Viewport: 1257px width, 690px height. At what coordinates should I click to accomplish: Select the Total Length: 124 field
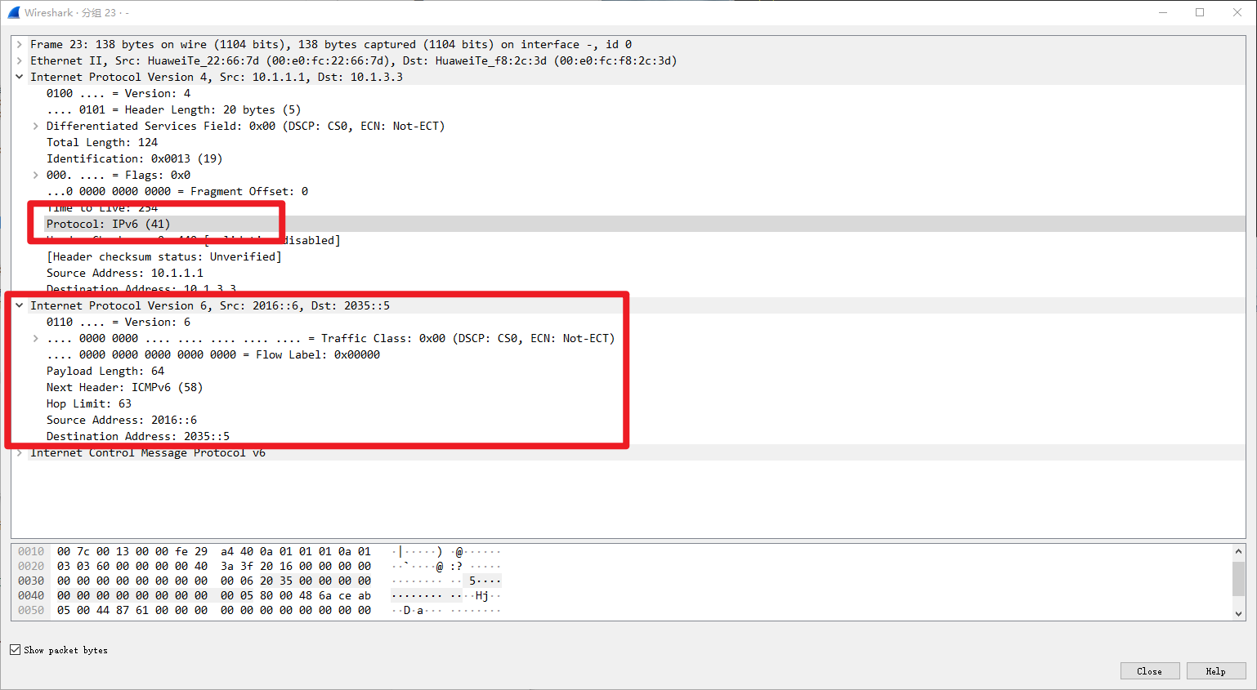tap(101, 143)
